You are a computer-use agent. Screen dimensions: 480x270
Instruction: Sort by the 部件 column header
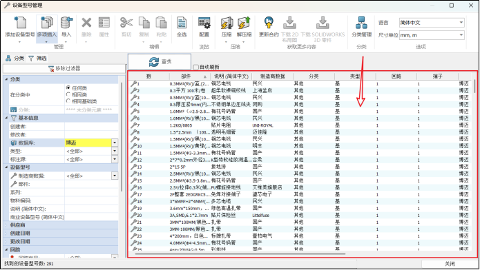click(189, 76)
